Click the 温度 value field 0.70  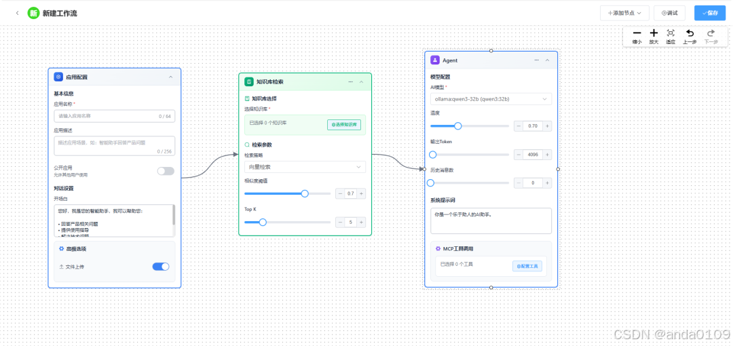(533, 126)
